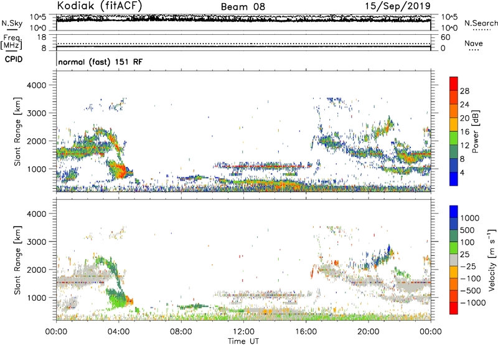Click the '16:00' time axis label
Image resolution: width=498 pixels, height=345 pixels.
pyautogui.click(x=306, y=332)
